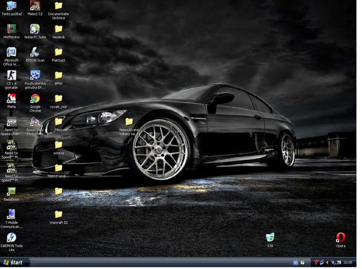Select the EPSON Scan icon
362x269 pixels.
[35, 52]
